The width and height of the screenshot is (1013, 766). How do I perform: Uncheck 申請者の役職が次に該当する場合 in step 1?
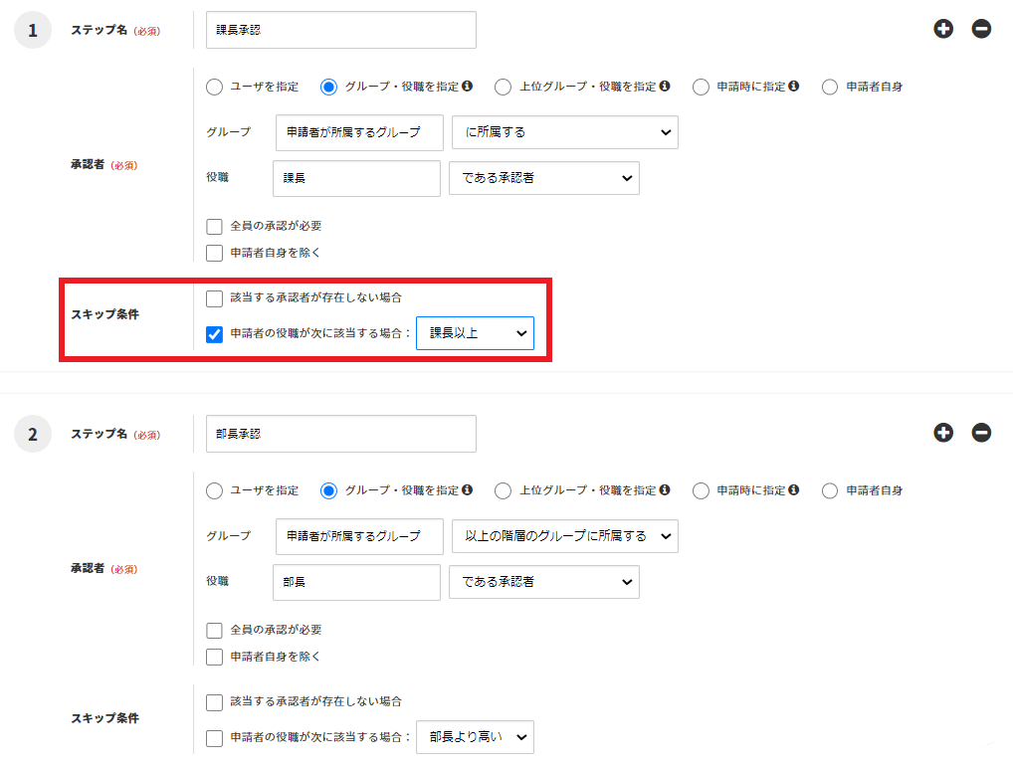[214, 333]
